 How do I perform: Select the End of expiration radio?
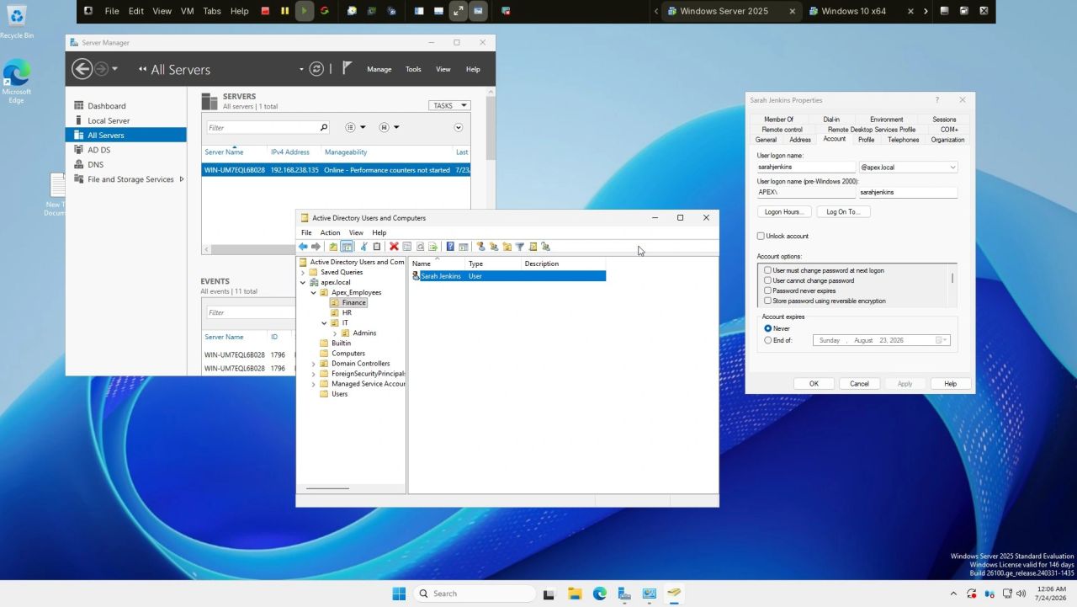(x=768, y=340)
